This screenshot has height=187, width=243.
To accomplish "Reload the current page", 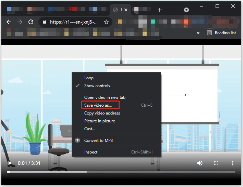I will click(x=31, y=22).
